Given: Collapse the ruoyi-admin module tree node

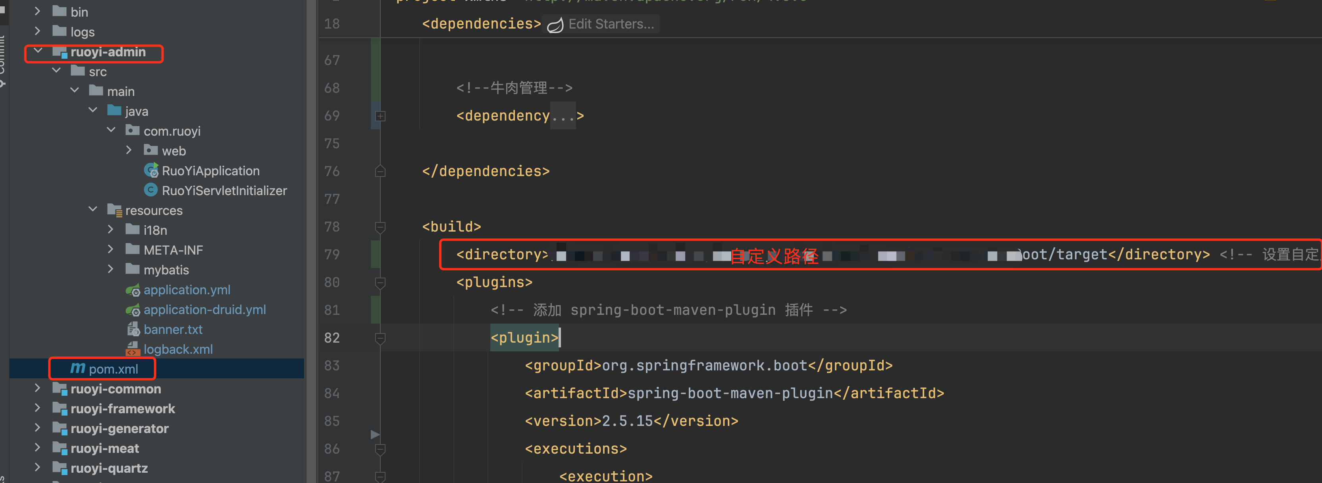Looking at the screenshot, I should tap(37, 51).
